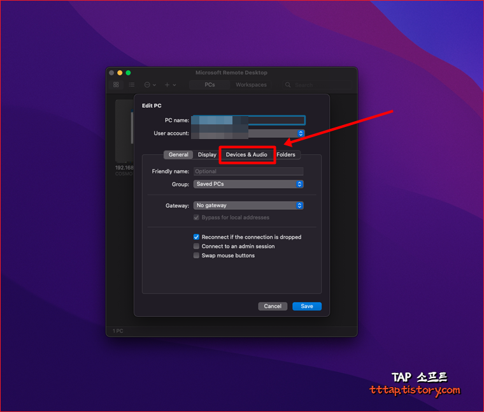Viewport: 484px width, 412px height.
Task: Click the Friendly name optional field
Action: tap(248, 171)
